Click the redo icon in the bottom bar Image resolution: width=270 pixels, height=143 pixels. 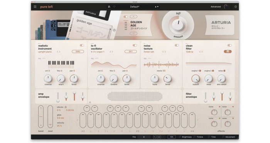tap(163, 137)
